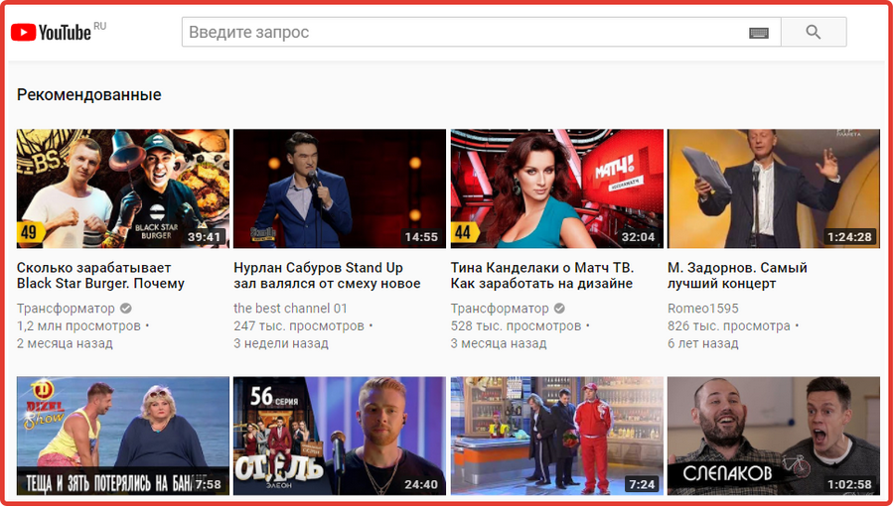Open Dizel Show 'Теща и зять' thumbnail
The height and width of the screenshot is (507, 894).
point(122,436)
